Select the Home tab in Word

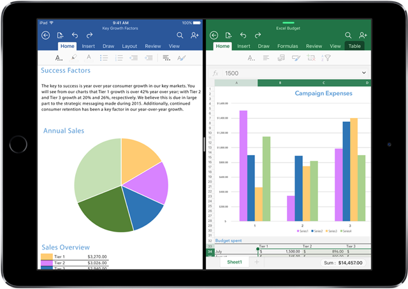[x=68, y=46]
